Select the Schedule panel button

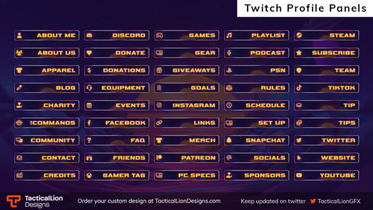(256, 105)
